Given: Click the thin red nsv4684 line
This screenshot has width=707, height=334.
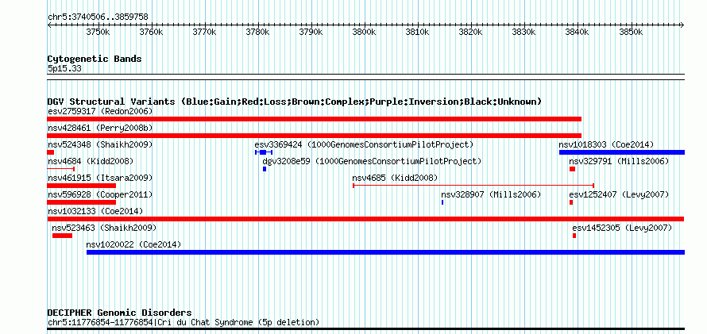Looking at the screenshot, I should pyautogui.click(x=61, y=169).
